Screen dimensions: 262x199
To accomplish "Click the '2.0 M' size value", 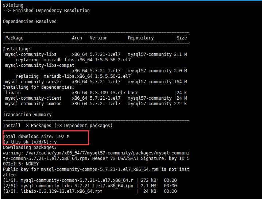I will [181, 71].
